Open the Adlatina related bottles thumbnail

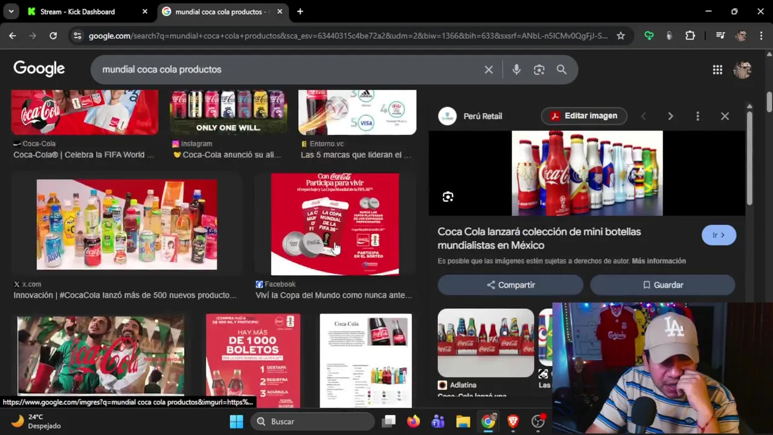pos(486,343)
